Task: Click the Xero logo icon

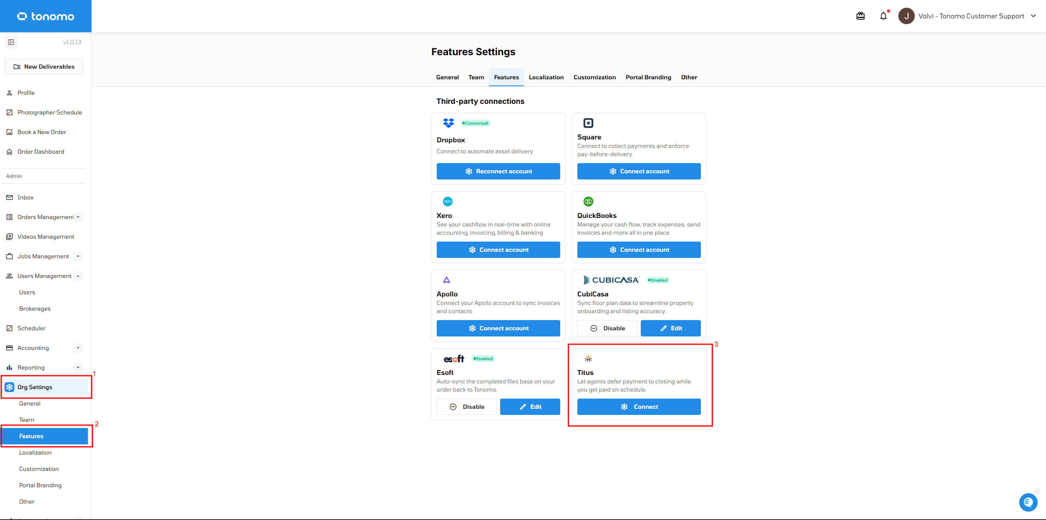Action: pyautogui.click(x=447, y=201)
